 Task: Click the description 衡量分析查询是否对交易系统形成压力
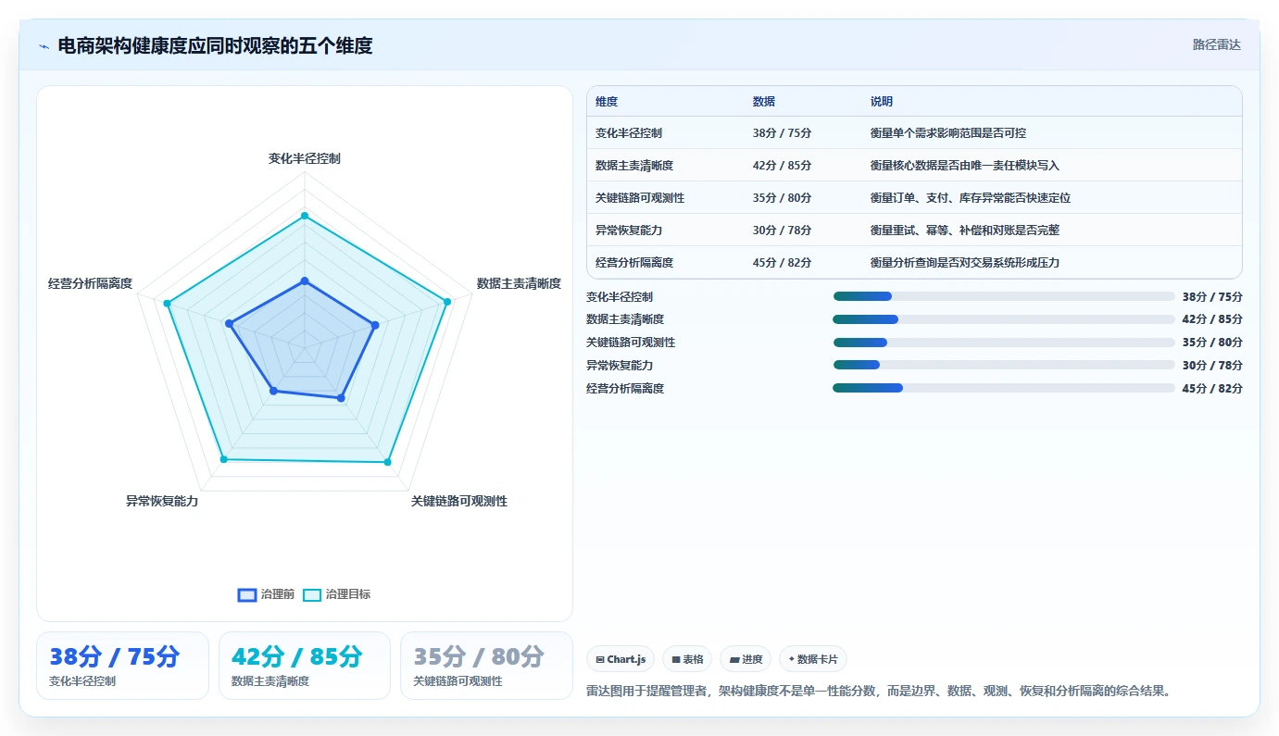[x=965, y=263]
